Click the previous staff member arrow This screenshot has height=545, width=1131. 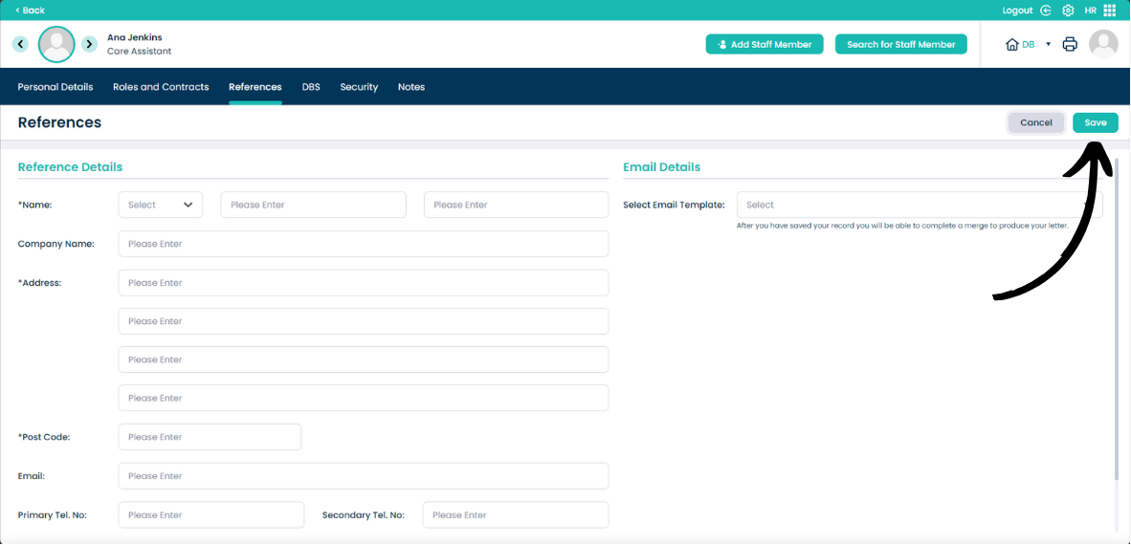coord(20,44)
